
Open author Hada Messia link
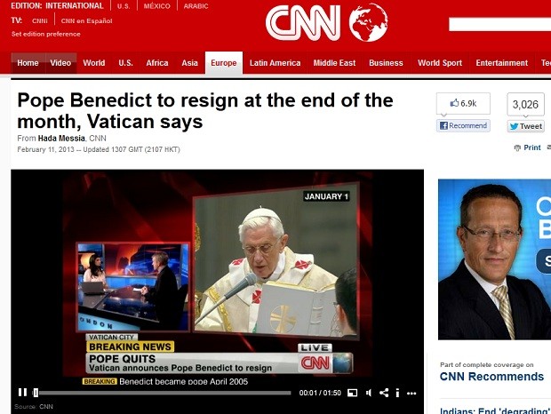click(x=61, y=139)
